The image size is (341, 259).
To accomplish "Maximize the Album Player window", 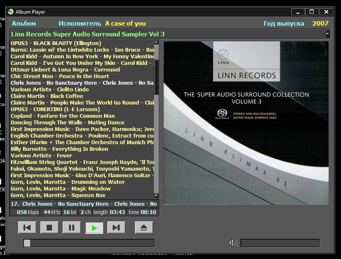I will point(312,12).
